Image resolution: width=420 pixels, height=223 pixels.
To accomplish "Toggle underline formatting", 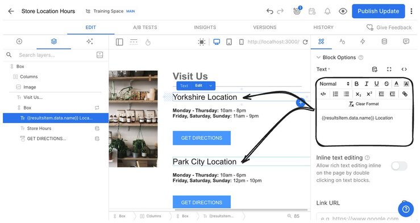I will [x=376, y=83].
